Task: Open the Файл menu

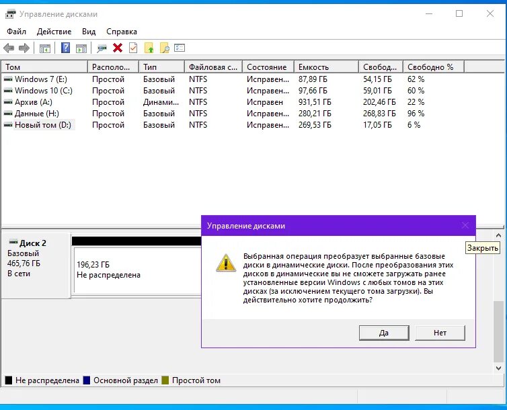Action: (17, 32)
